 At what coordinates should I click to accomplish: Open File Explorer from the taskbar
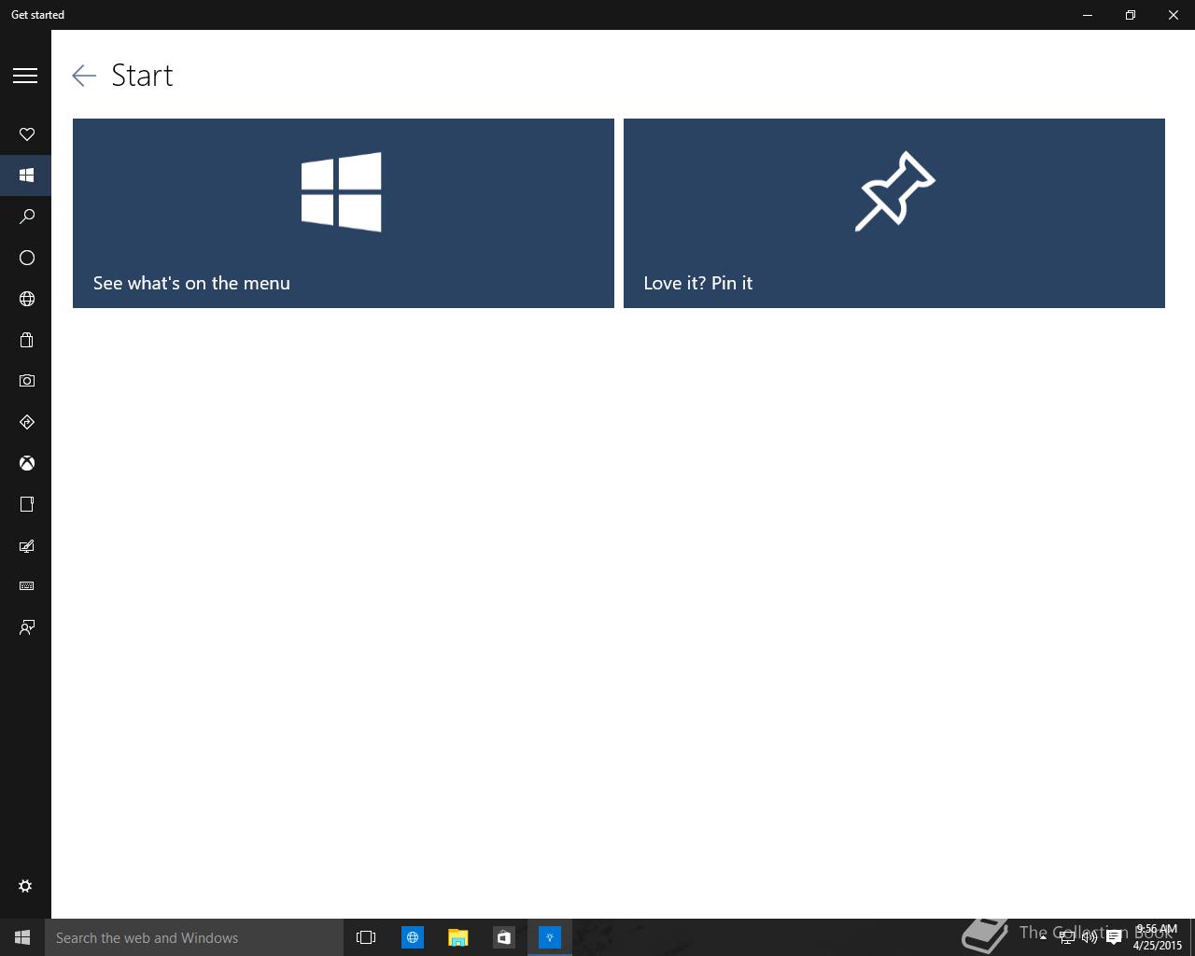457,937
